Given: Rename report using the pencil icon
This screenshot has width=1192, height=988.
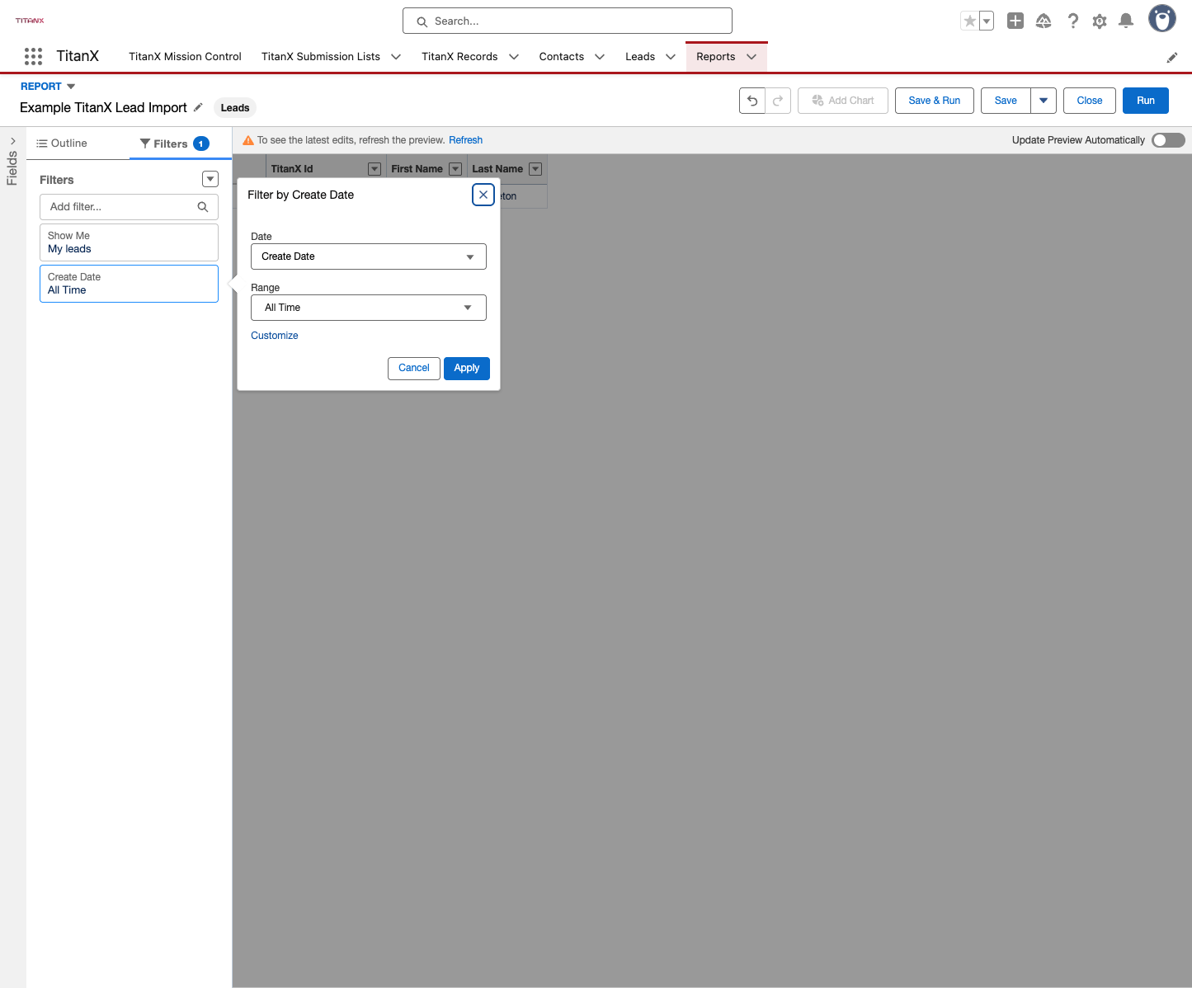Looking at the screenshot, I should click(x=198, y=107).
